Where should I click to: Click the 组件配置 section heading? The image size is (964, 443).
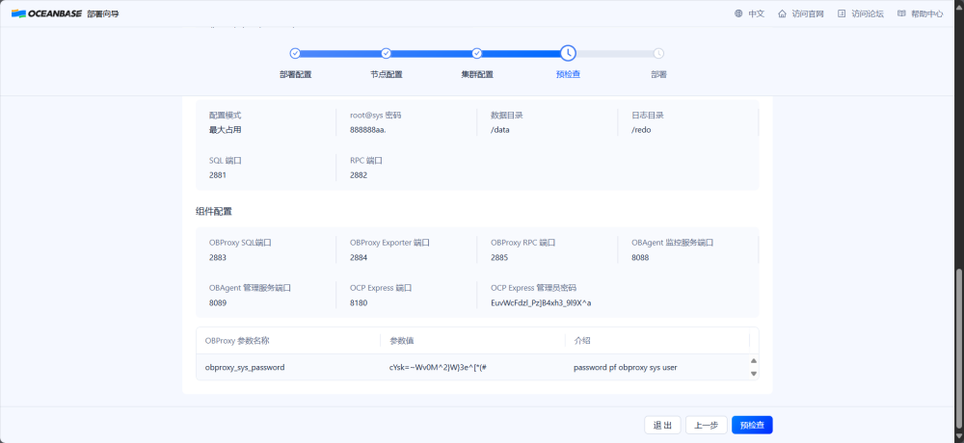click(213, 211)
